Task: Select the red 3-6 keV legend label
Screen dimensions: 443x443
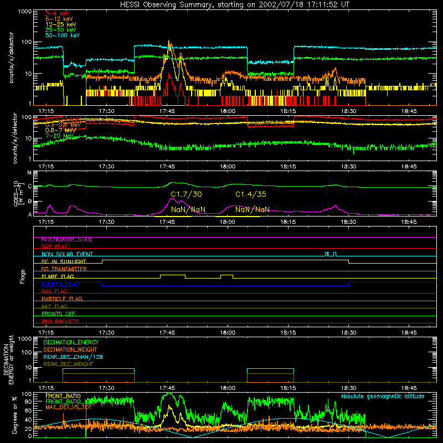Action: pos(58,13)
